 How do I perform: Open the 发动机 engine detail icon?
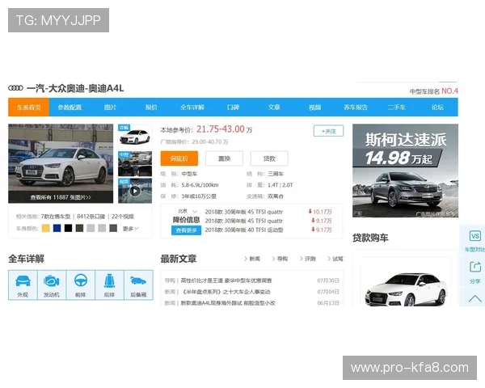pyautogui.click(x=52, y=285)
